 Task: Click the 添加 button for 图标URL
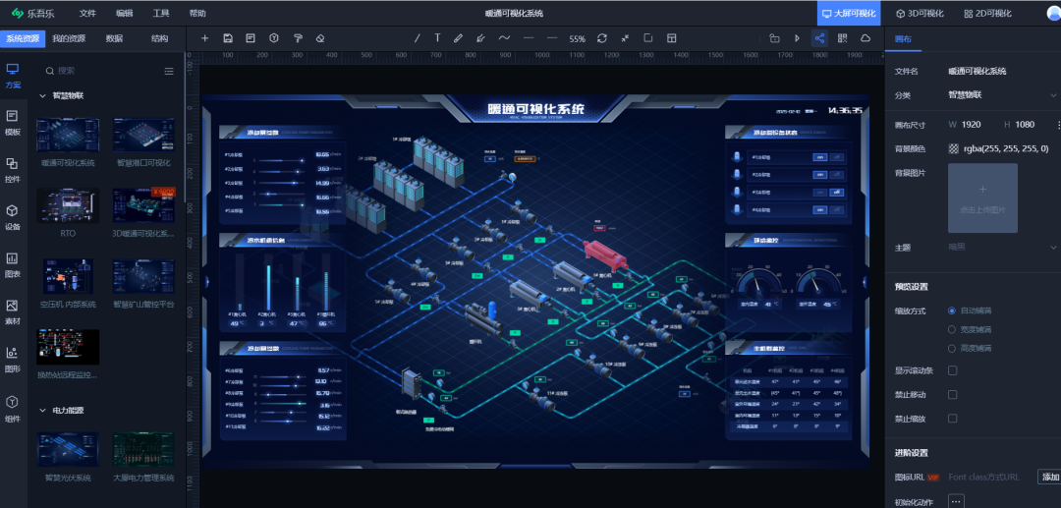pyautogui.click(x=1050, y=477)
